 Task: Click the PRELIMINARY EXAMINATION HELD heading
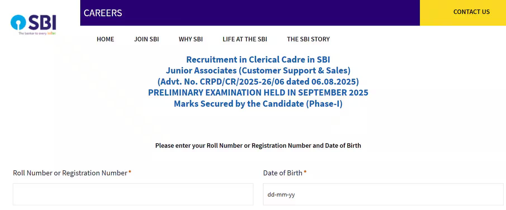tap(258, 92)
